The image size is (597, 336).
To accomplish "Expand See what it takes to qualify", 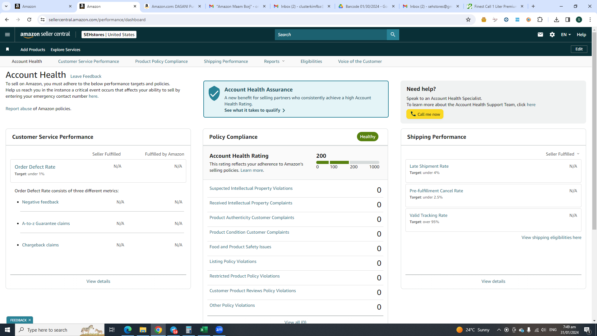I will pyautogui.click(x=255, y=110).
